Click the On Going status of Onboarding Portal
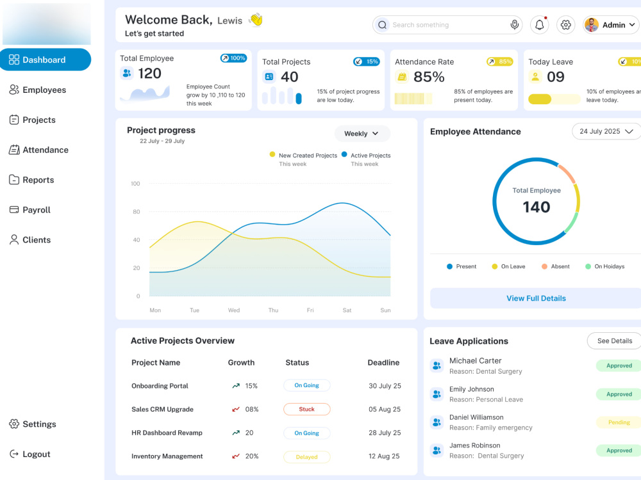 pos(306,385)
